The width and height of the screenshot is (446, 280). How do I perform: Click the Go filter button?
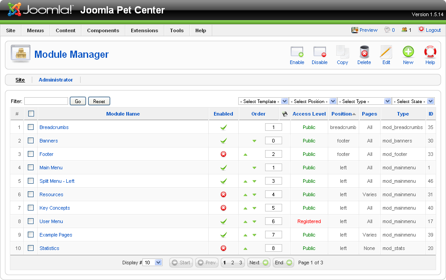(78, 101)
